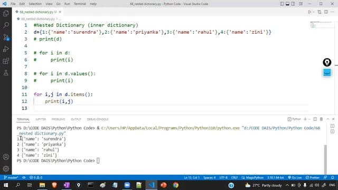Kill terminal with trash icon
This screenshot has width=338, height=190.
click(321, 119)
